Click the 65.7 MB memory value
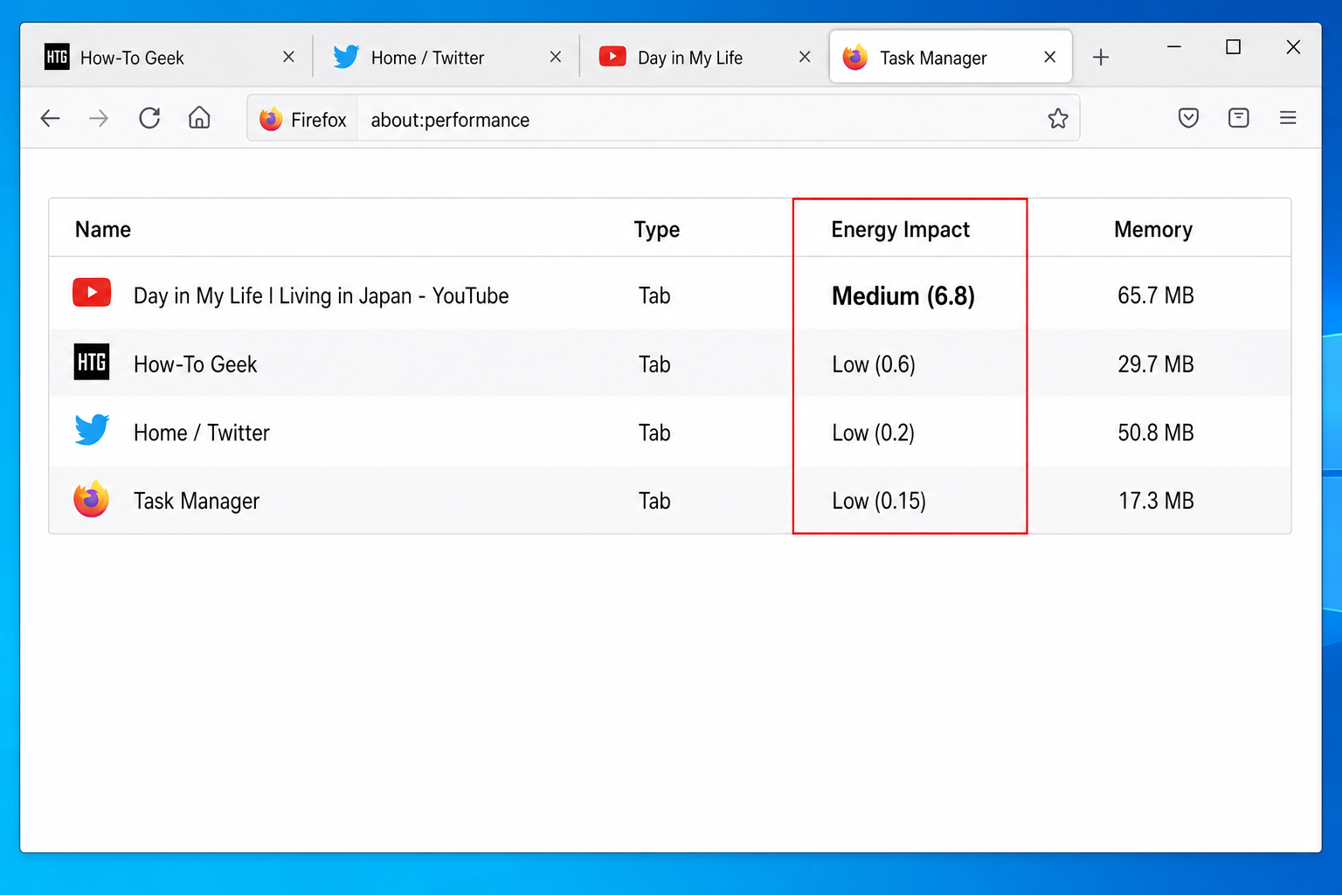The width and height of the screenshot is (1342, 895). pos(1156,295)
